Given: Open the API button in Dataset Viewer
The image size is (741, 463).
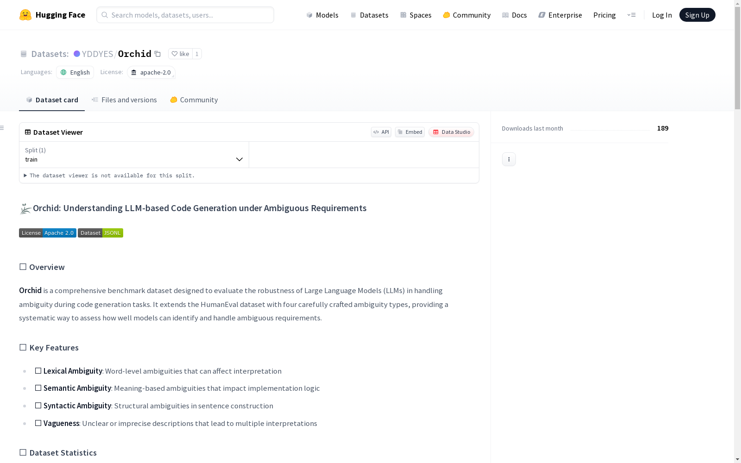Looking at the screenshot, I should [381, 132].
